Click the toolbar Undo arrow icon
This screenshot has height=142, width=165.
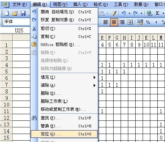(124, 13)
